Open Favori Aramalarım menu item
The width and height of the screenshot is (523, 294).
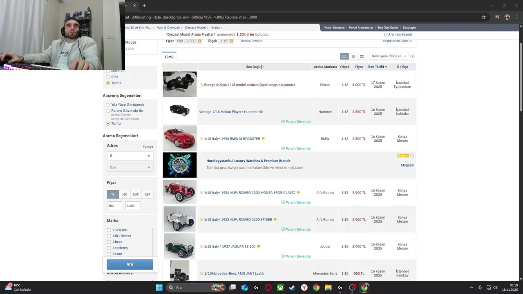(361, 27)
